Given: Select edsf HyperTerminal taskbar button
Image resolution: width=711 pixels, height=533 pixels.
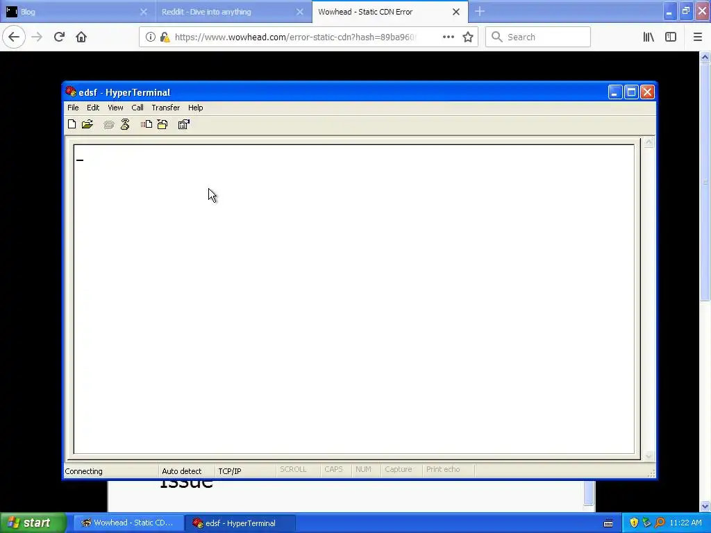Looking at the screenshot, I should click(x=240, y=523).
